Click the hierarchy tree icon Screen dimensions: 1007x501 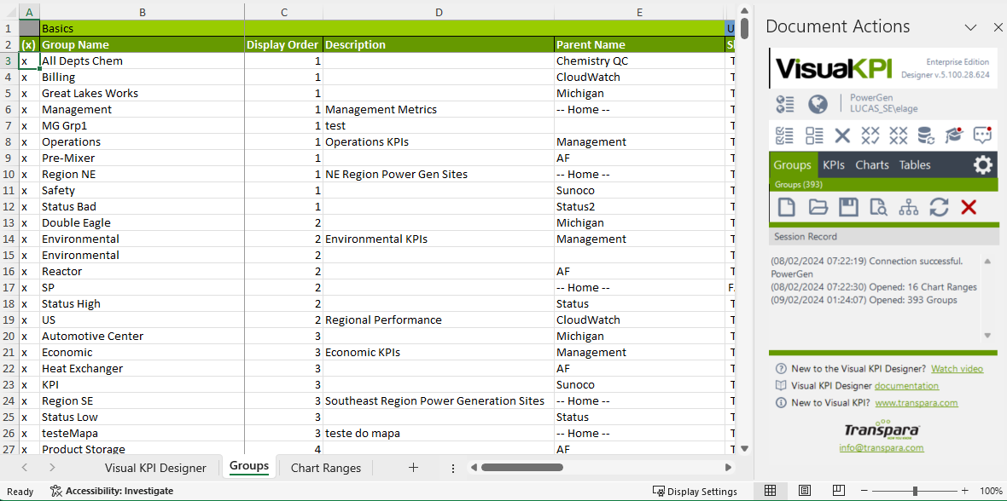tap(909, 206)
